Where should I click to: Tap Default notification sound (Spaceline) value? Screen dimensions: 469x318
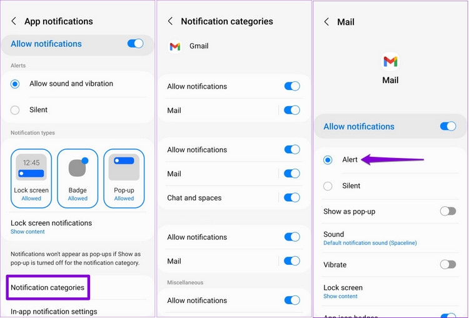[370, 243]
